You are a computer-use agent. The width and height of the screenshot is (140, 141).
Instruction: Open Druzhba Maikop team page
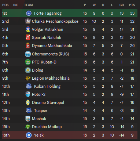pos(47,127)
